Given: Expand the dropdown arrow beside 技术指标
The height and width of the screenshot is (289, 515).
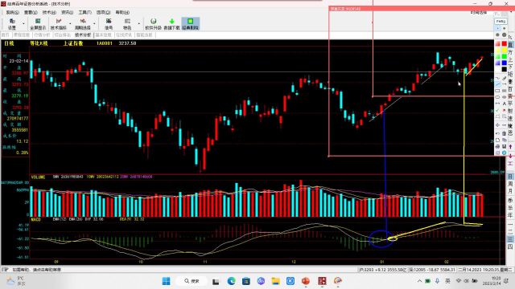Looking at the screenshot, I should tap(70, 23).
